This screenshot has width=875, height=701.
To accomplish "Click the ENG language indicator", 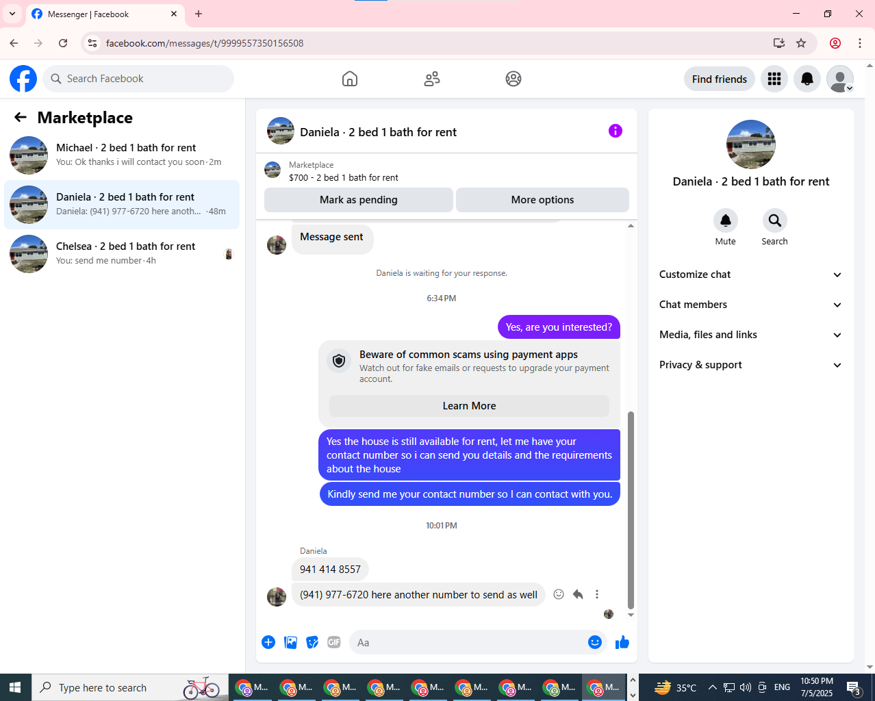I will [x=782, y=687].
